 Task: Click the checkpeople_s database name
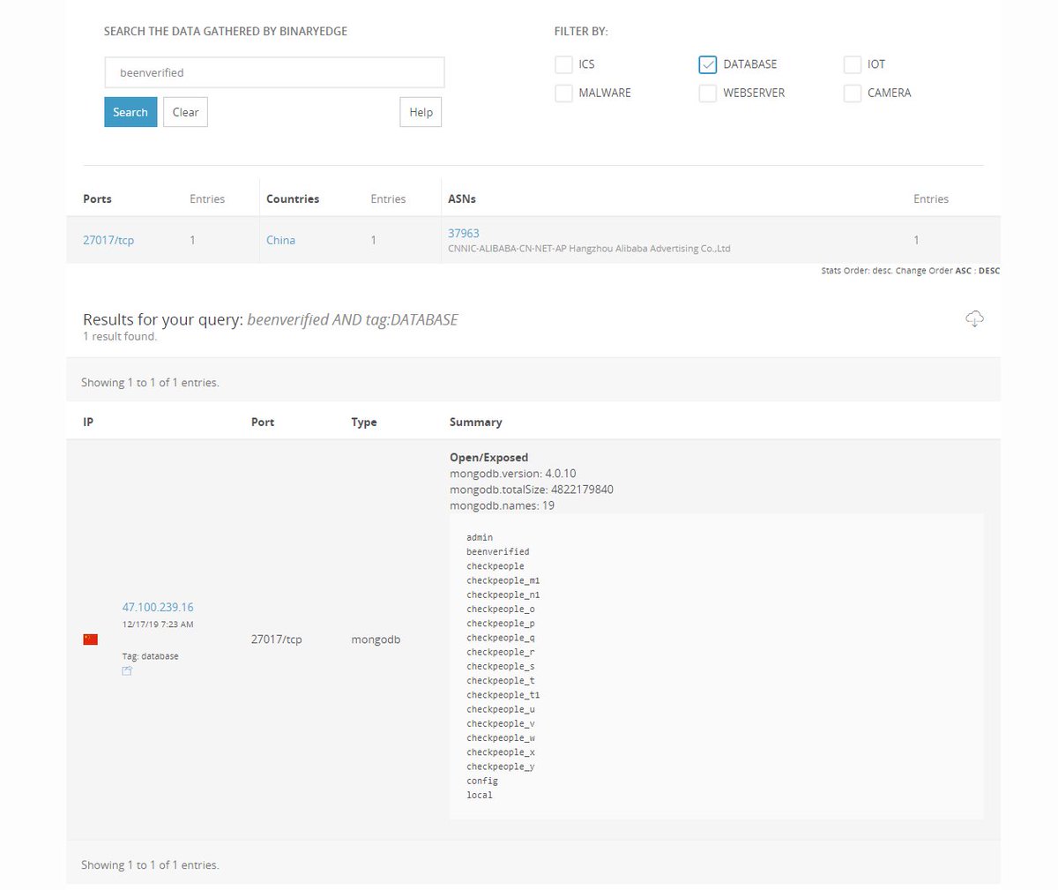(x=501, y=666)
